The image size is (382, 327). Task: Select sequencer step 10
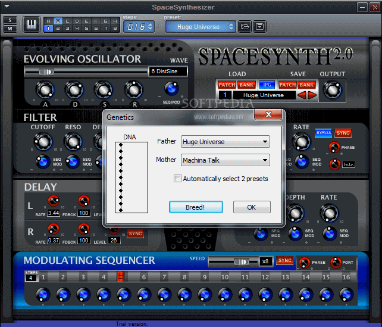(x=225, y=277)
